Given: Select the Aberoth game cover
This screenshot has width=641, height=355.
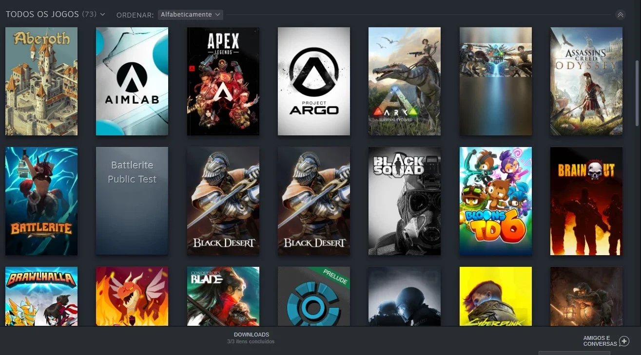Looking at the screenshot, I should (41, 81).
